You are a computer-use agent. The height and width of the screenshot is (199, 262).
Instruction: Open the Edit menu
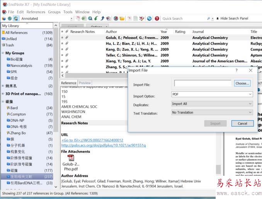pos(20,12)
